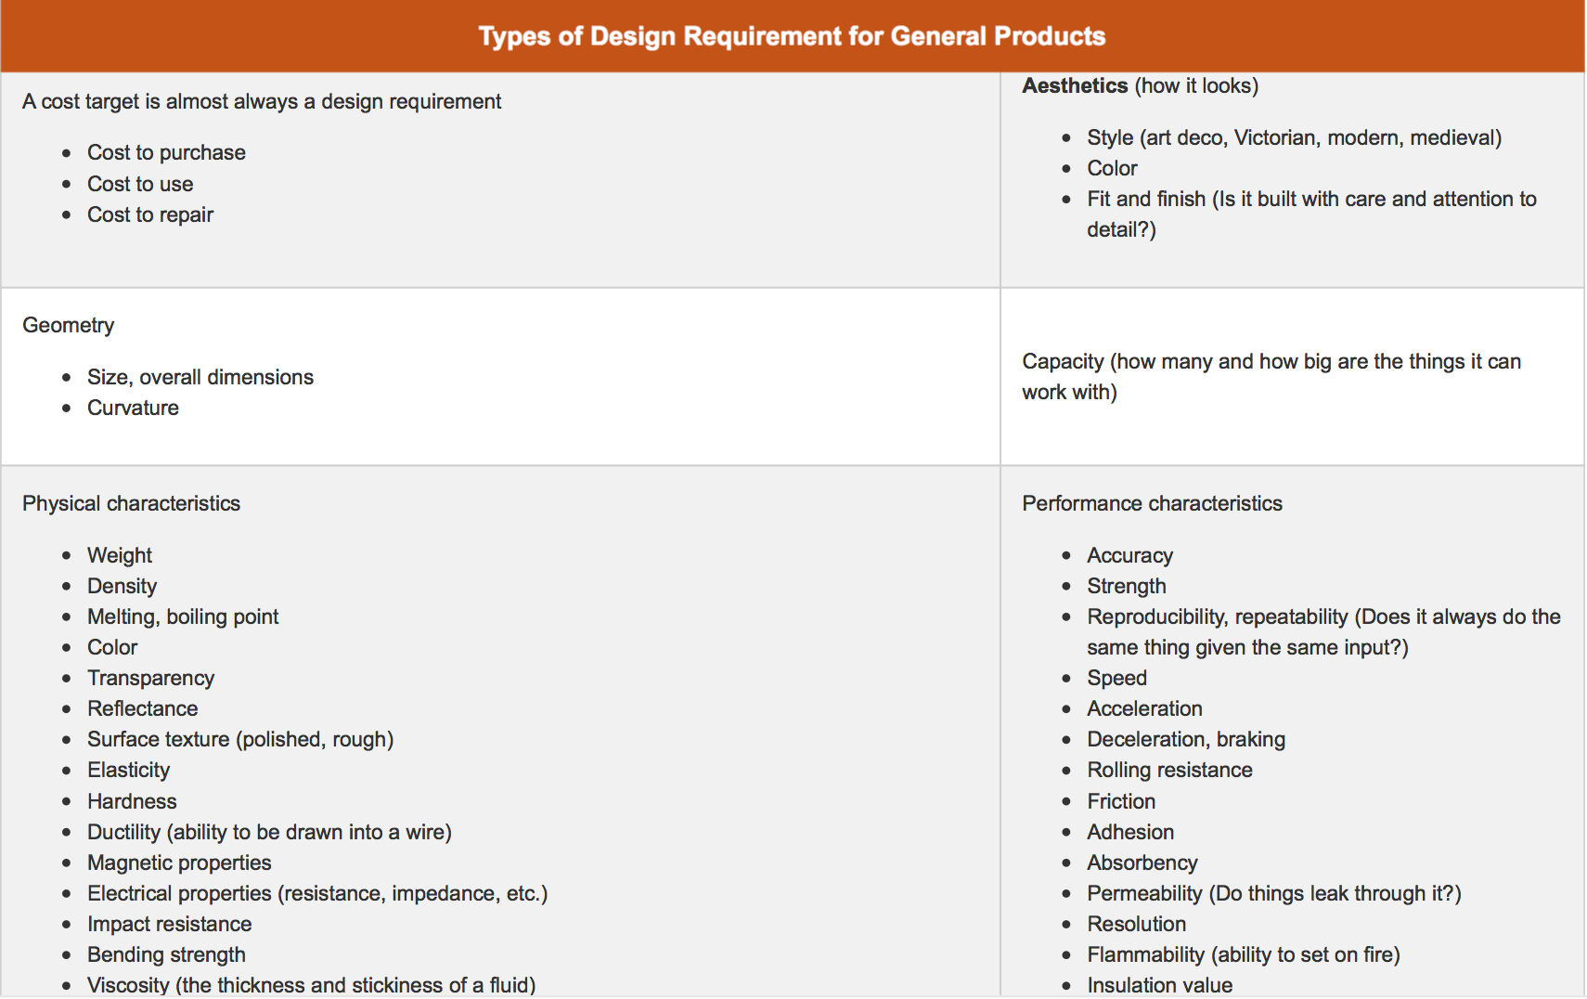The height and width of the screenshot is (999, 1587).
Task: Select the 'Curvature' list item
Action: 133,408
